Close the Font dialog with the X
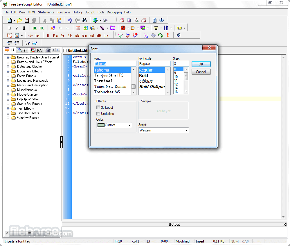The image size is (290, 246). tap(209, 47)
